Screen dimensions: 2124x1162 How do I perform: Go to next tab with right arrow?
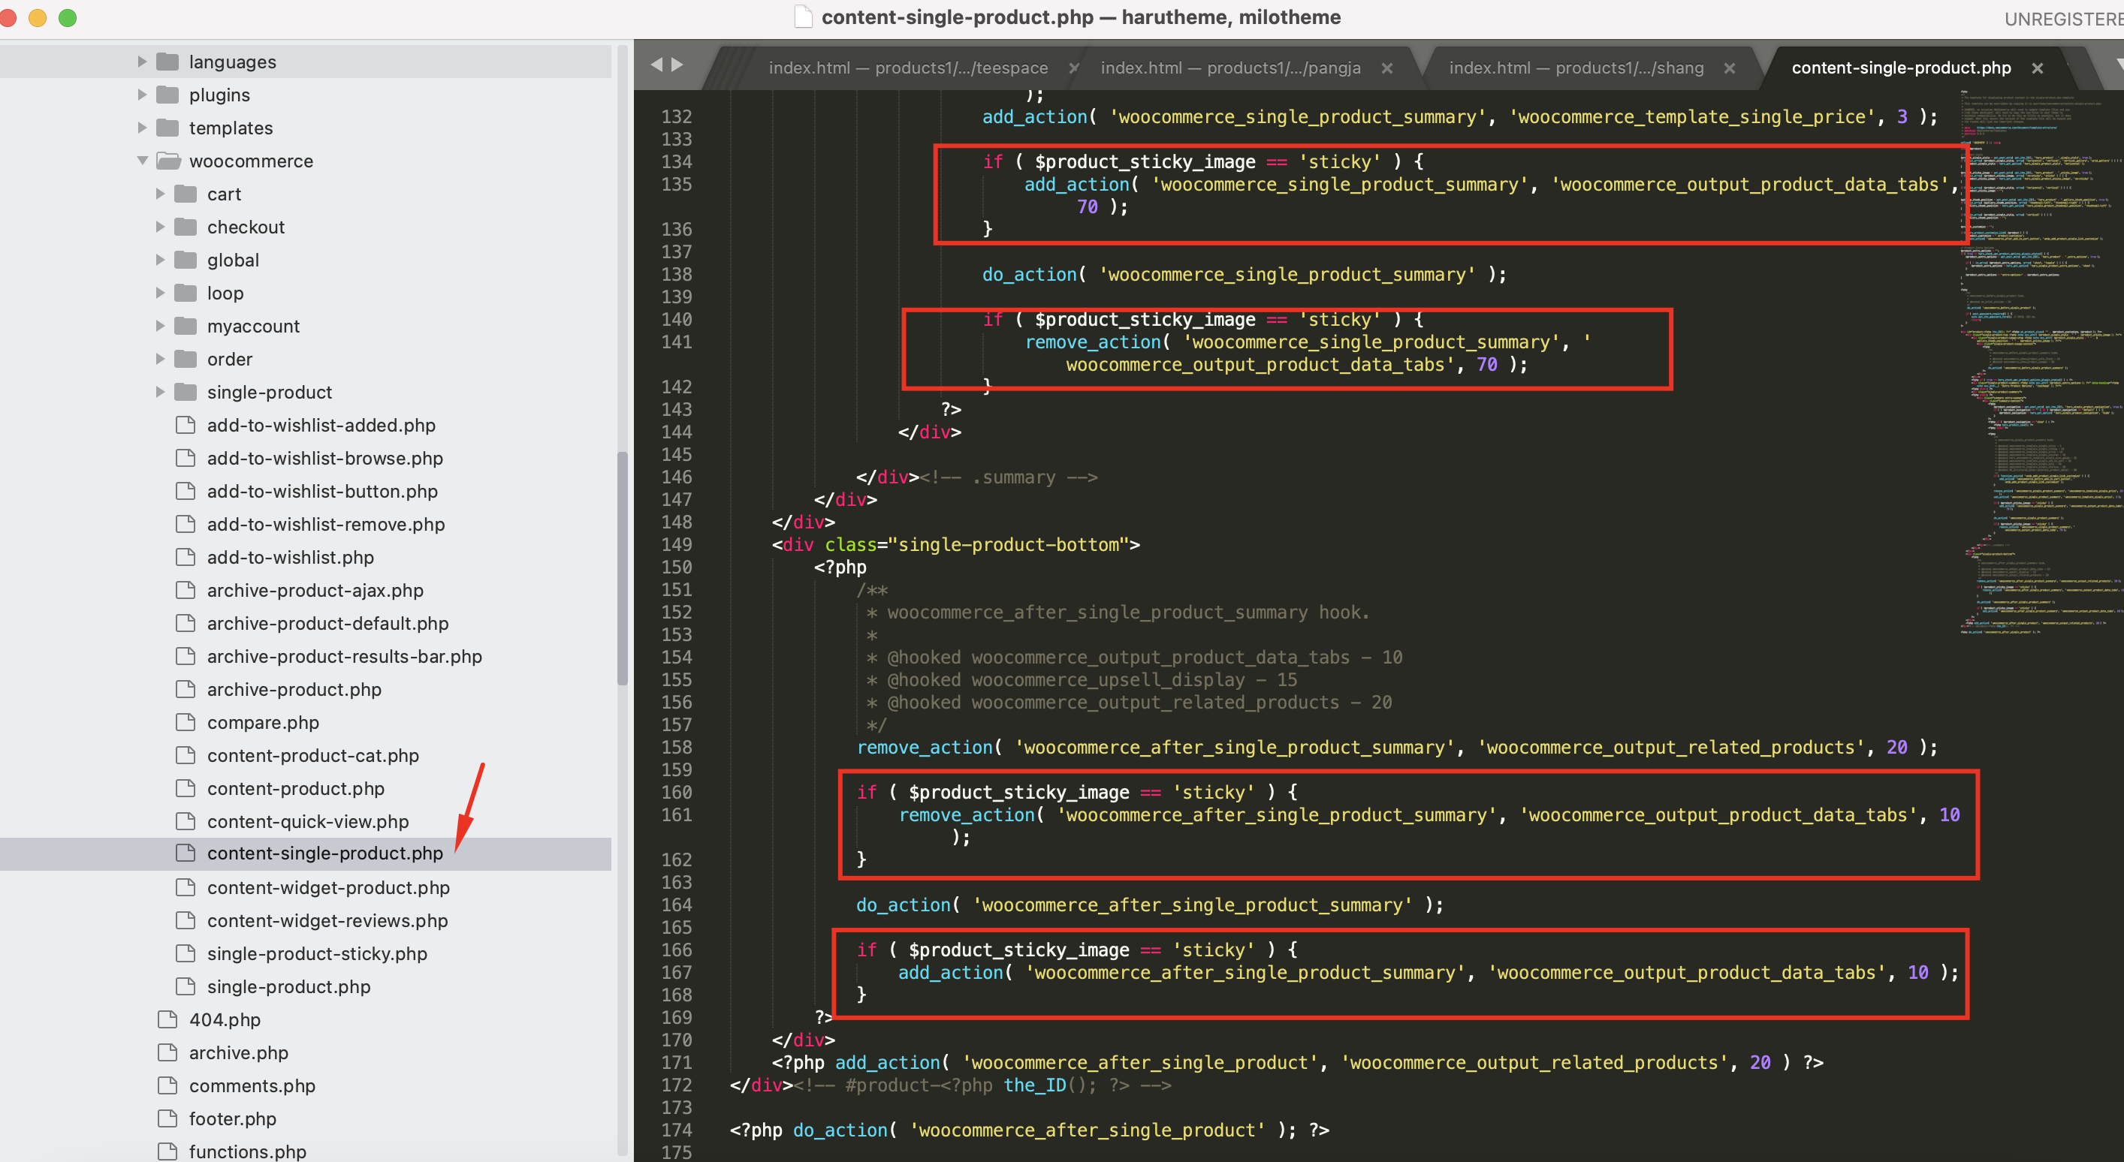click(x=677, y=65)
